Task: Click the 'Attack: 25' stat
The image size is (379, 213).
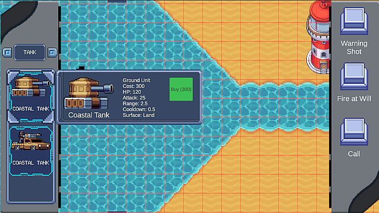Action: coord(134,98)
